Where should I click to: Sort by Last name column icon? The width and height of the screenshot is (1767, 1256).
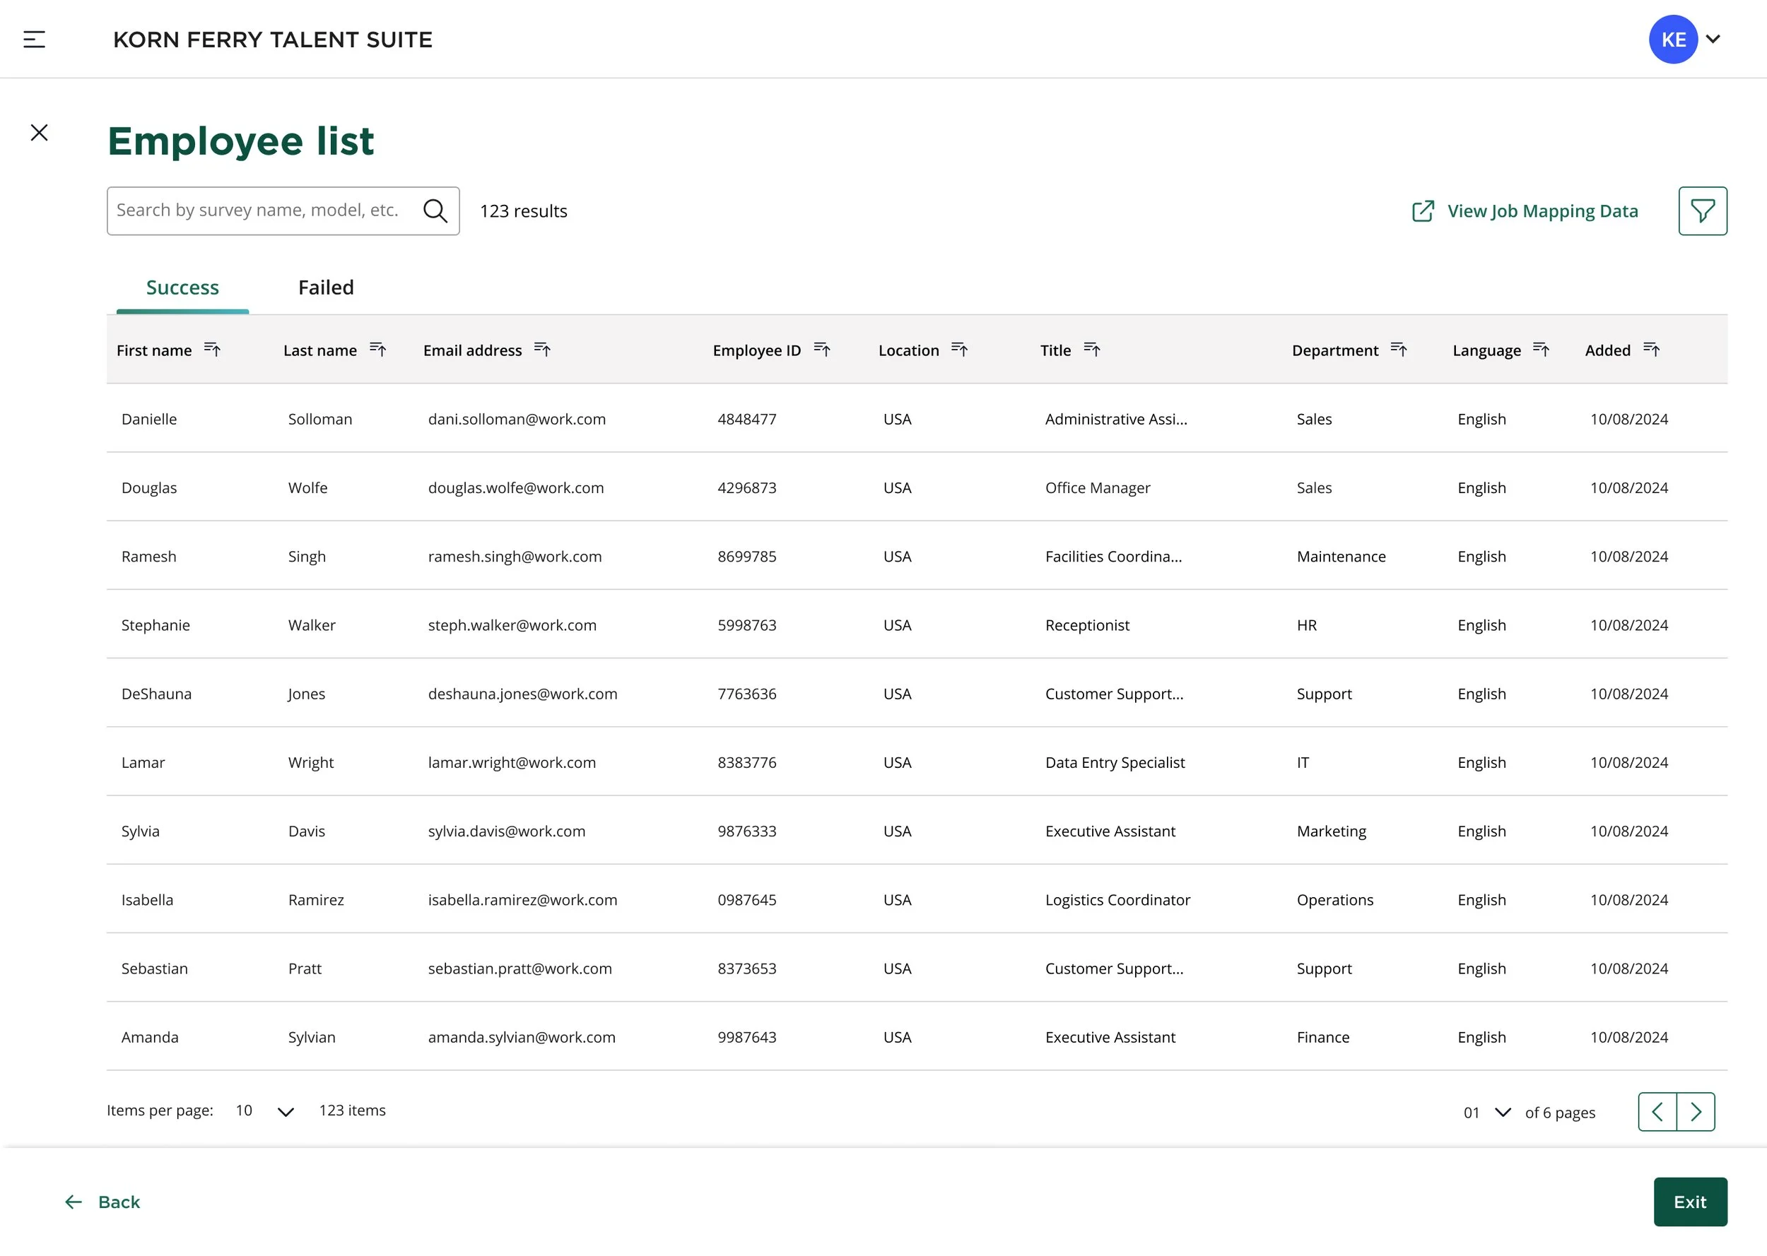click(377, 350)
